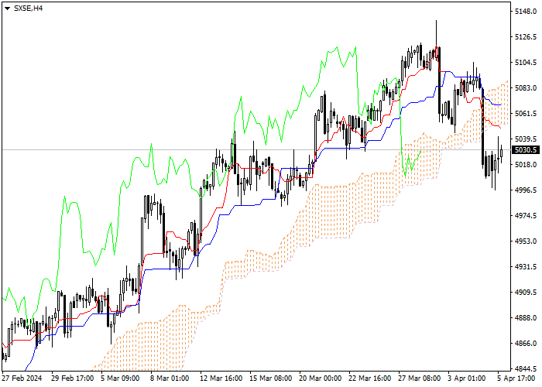Click the 4974.5 price axis label
The image size is (542, 387).
pyautogui.click(x=526, y=216)
